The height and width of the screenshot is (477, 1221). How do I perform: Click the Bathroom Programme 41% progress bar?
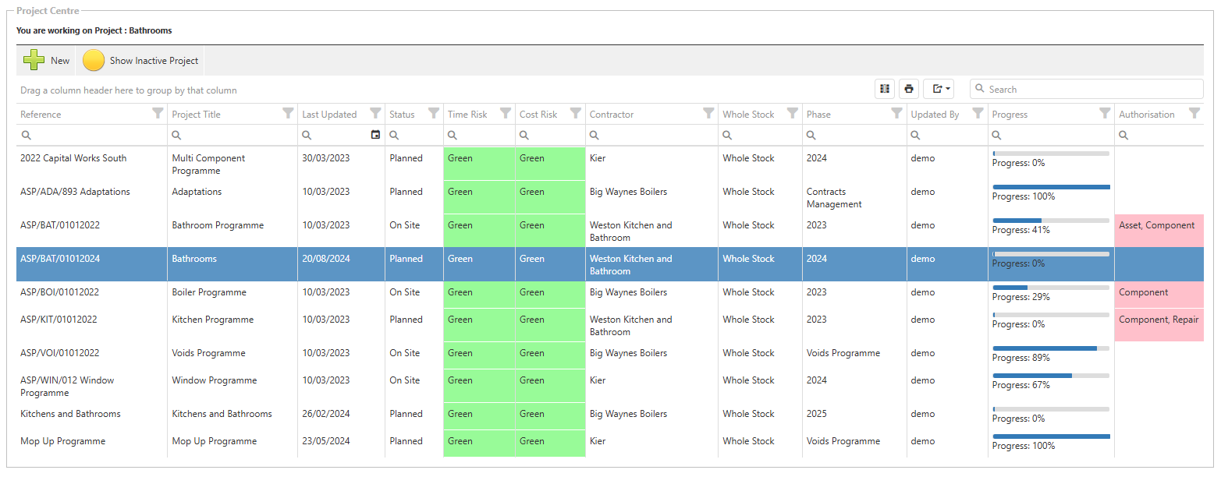click(x=1050, y=221)
